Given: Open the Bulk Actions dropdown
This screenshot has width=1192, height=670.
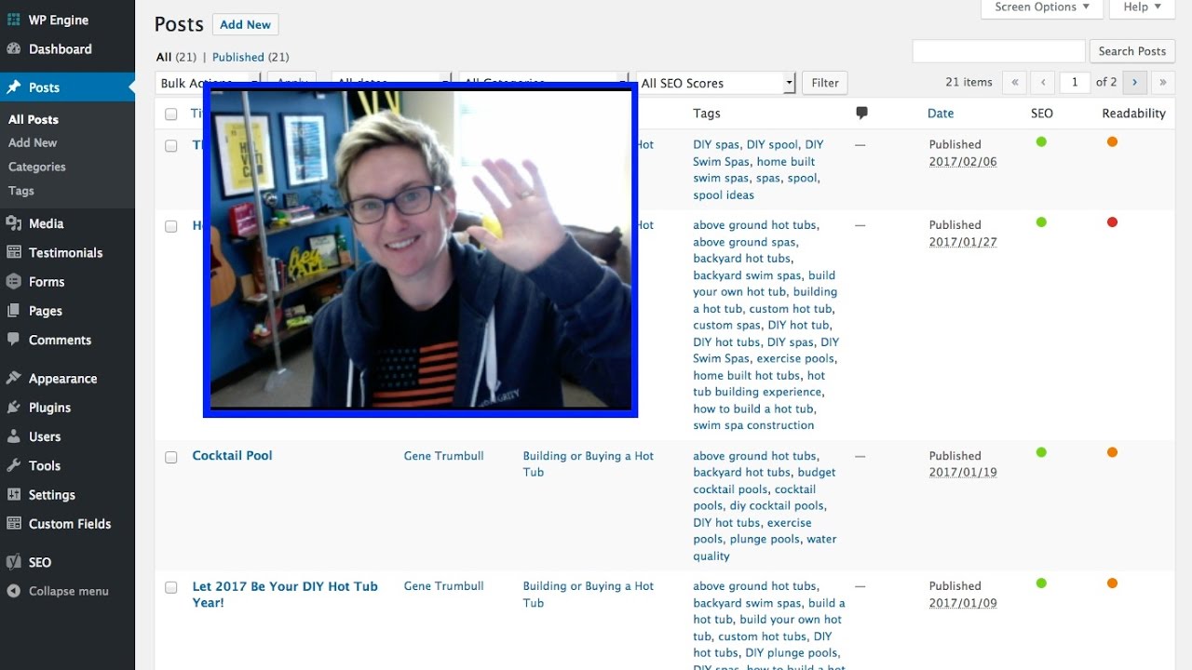Looking at the screenshot, I should point(209,83).
